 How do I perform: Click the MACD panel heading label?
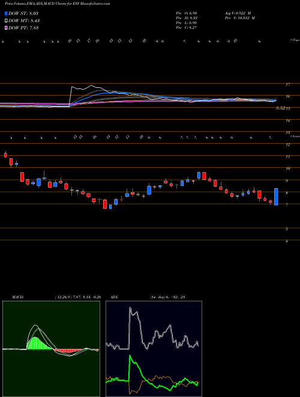click(17, 297)
